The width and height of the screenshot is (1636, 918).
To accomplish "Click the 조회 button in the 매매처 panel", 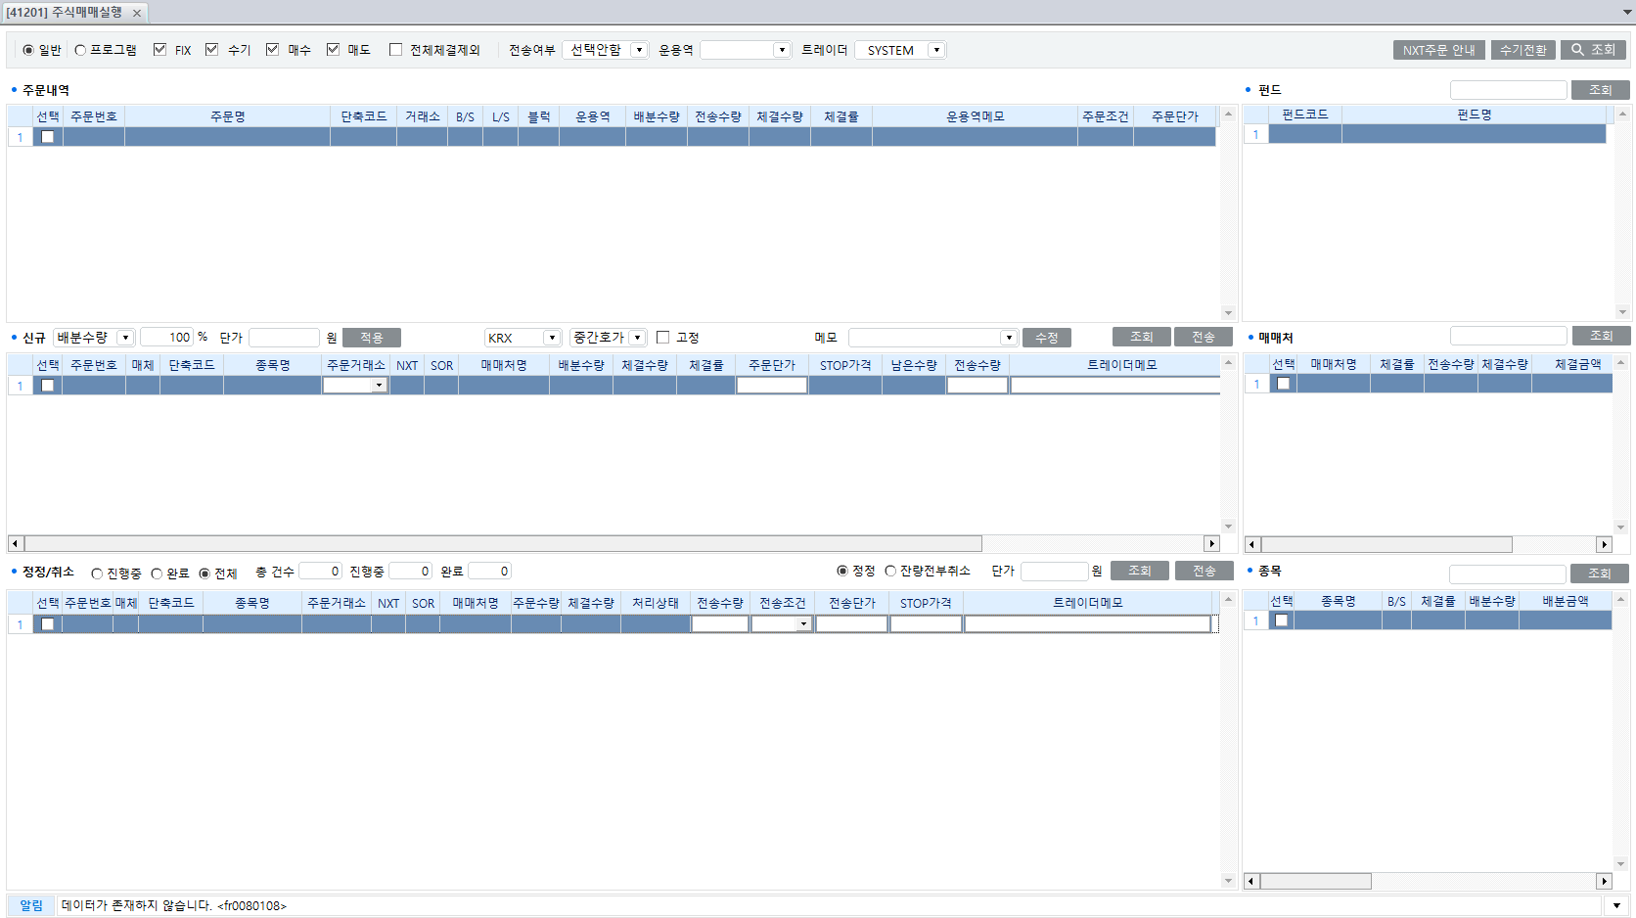I will point(1602,336).
